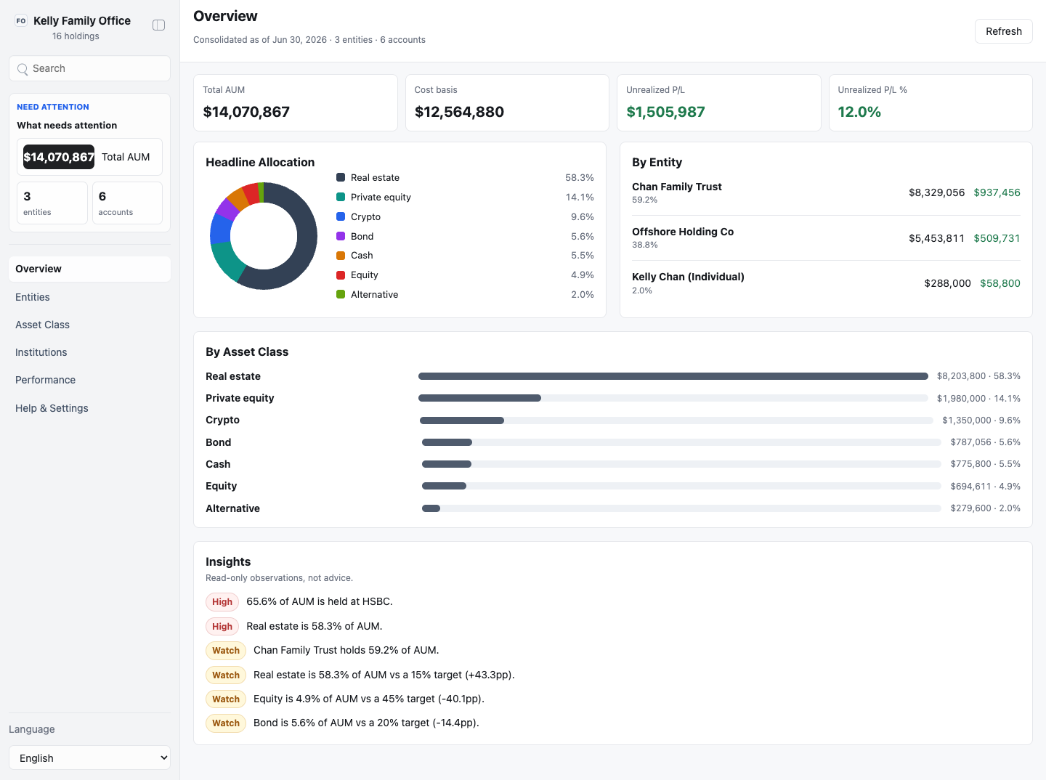The image size is (1046, 780).
Task: Click the Bond legend purple swatch
Action: (x=341, y=236)
